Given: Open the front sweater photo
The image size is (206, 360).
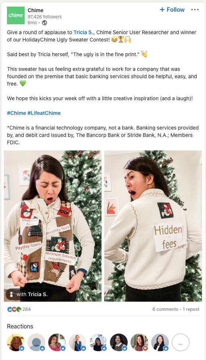Looking at the screenshot, I should pos(53,226).
